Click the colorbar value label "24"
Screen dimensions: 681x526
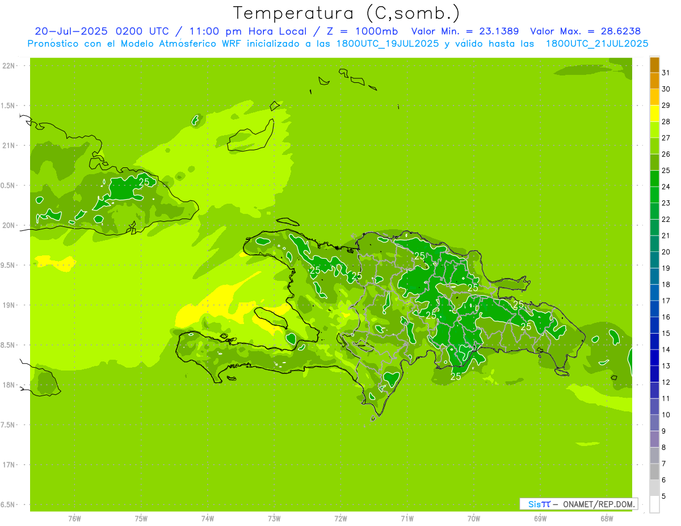[666, 187]
